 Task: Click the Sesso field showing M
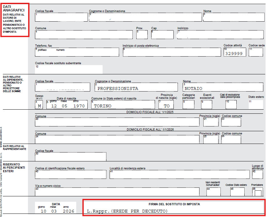point(39,105)
